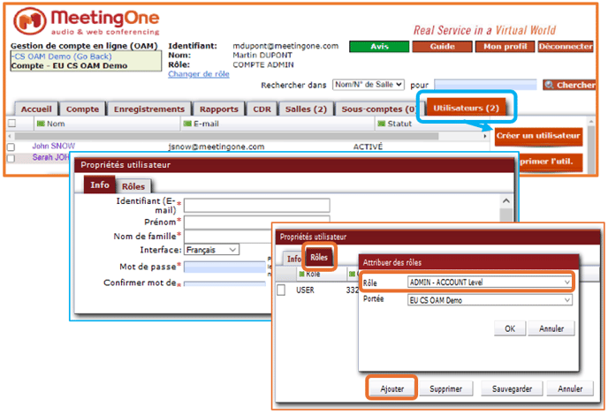Open the Guide button
This screenshot has height=414, width=608.
pyautogui.click(x=442, y=47)
